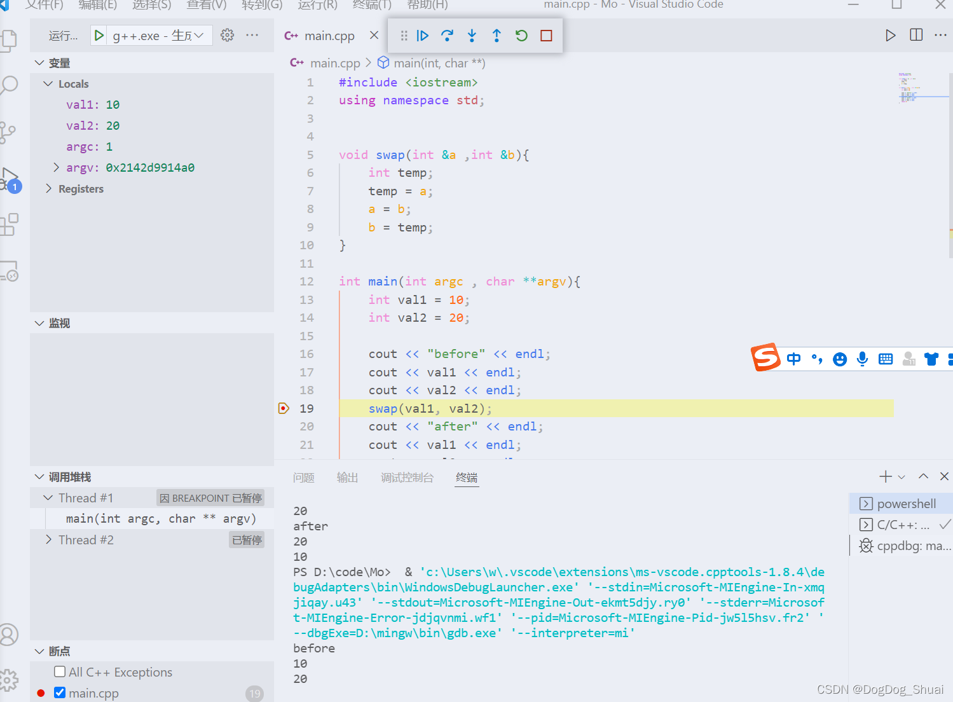Viewport: 953px width, 702px height.
Task: Create a new terminal with plus icon
Action: click(885, 476)
